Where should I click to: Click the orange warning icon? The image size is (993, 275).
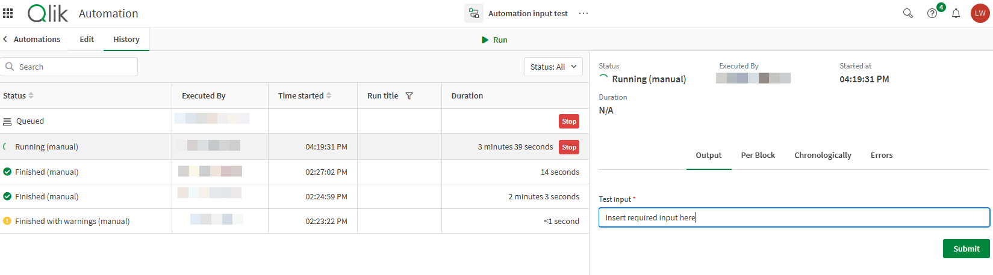coord(7,221)
